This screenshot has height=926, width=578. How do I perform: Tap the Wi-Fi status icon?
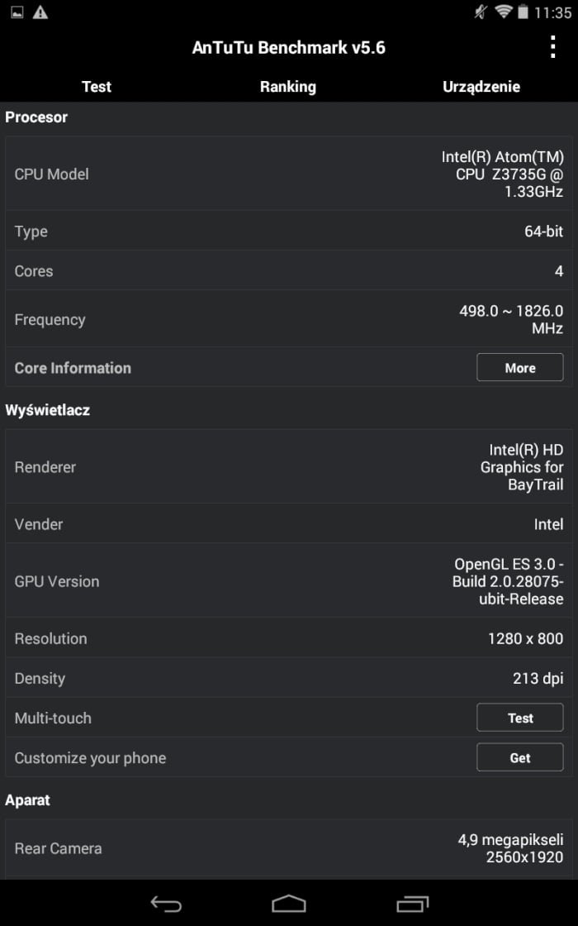[503, 12]
